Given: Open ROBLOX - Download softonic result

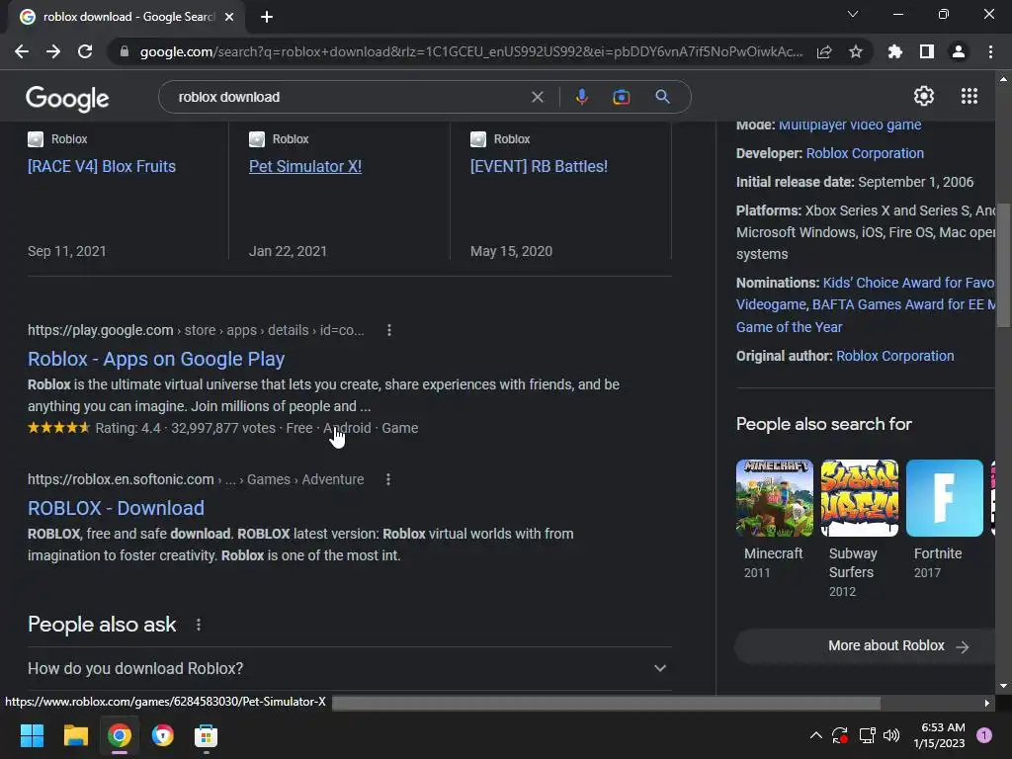Looking at the screenshot, I should (x=117, y=508).
